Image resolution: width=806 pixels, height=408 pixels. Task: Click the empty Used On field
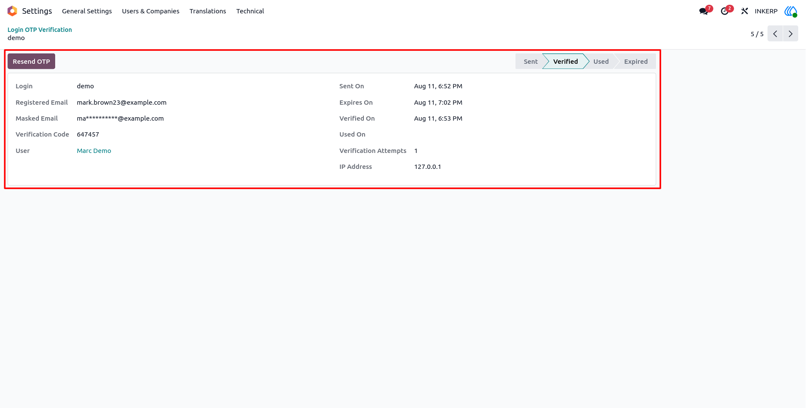(530, 134)
